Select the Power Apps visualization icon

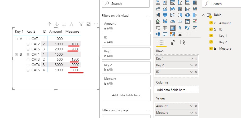coord(180,34)
